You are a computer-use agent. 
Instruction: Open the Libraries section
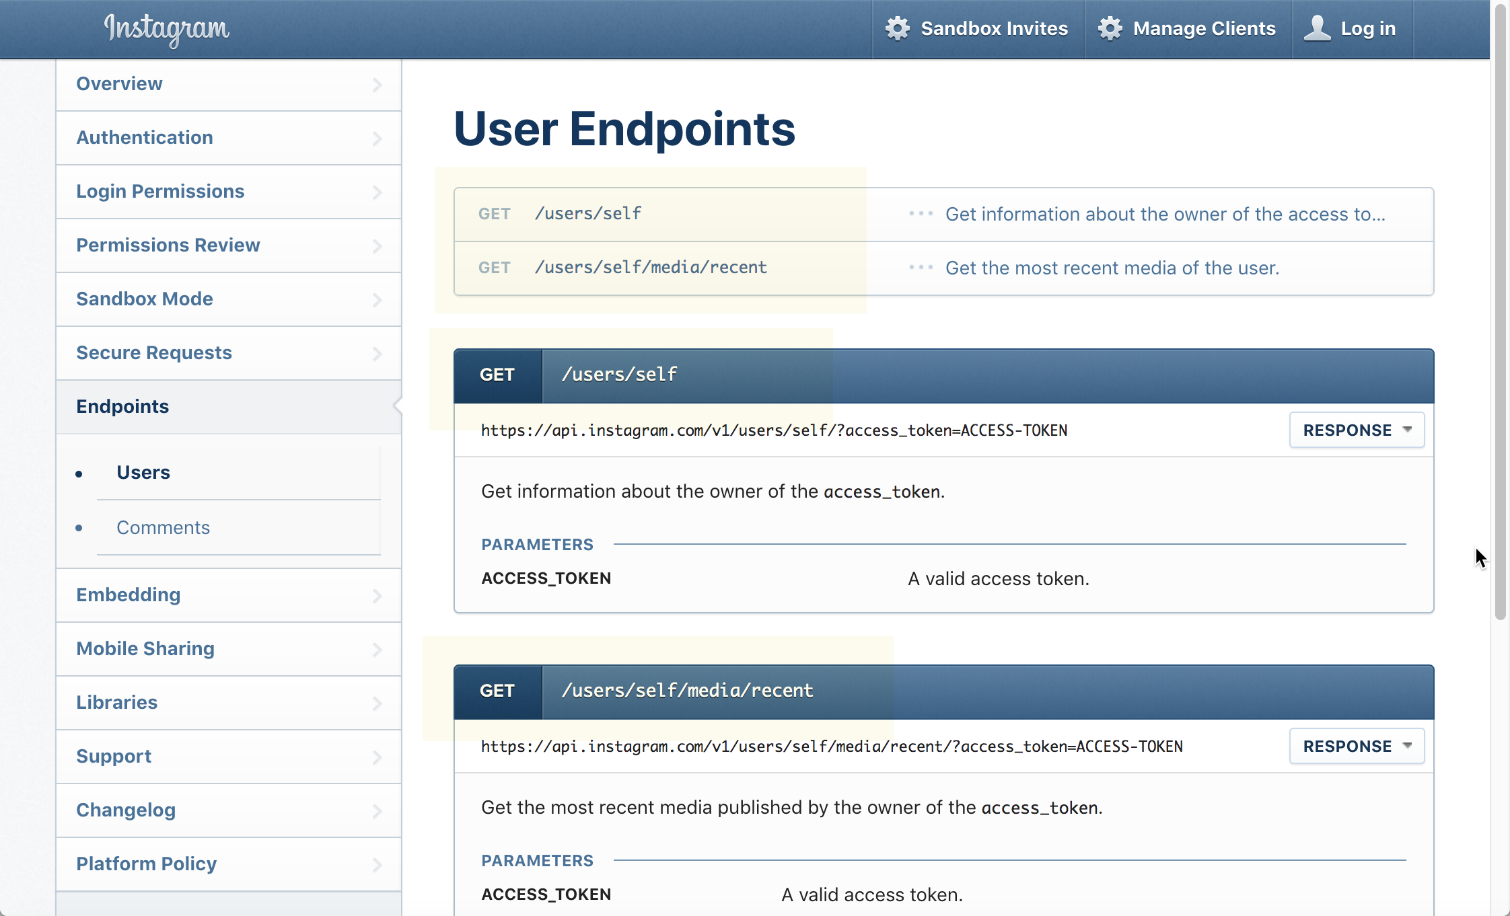pos(229,703)
